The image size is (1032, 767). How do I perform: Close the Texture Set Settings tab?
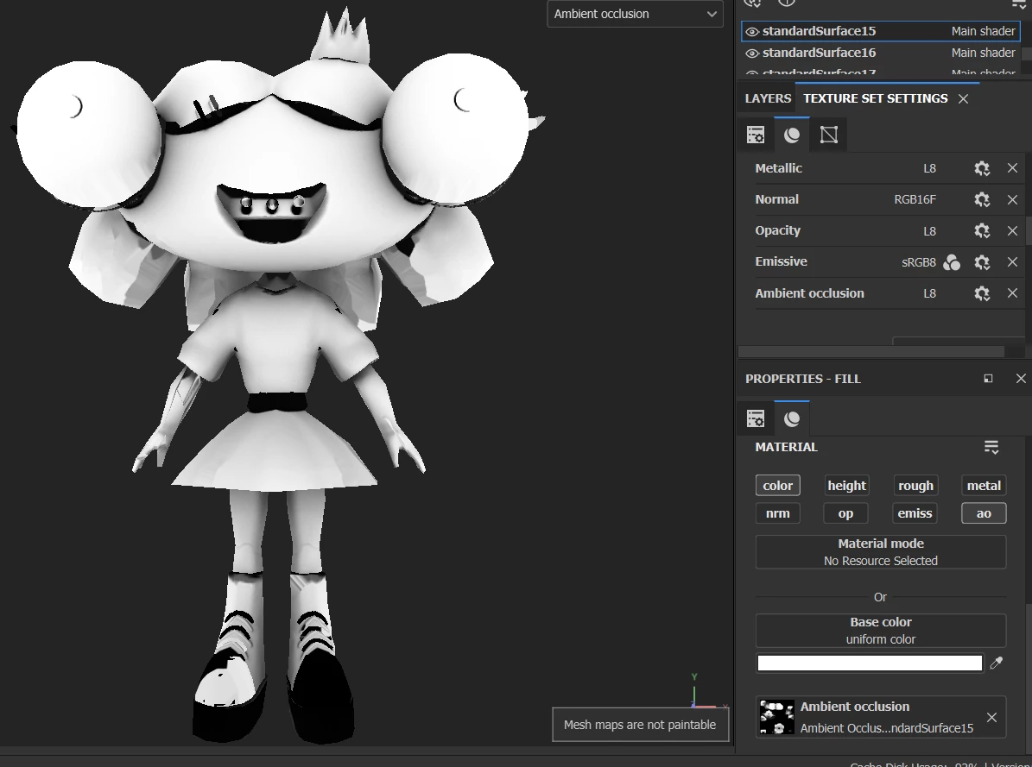(x=964, y=98)
